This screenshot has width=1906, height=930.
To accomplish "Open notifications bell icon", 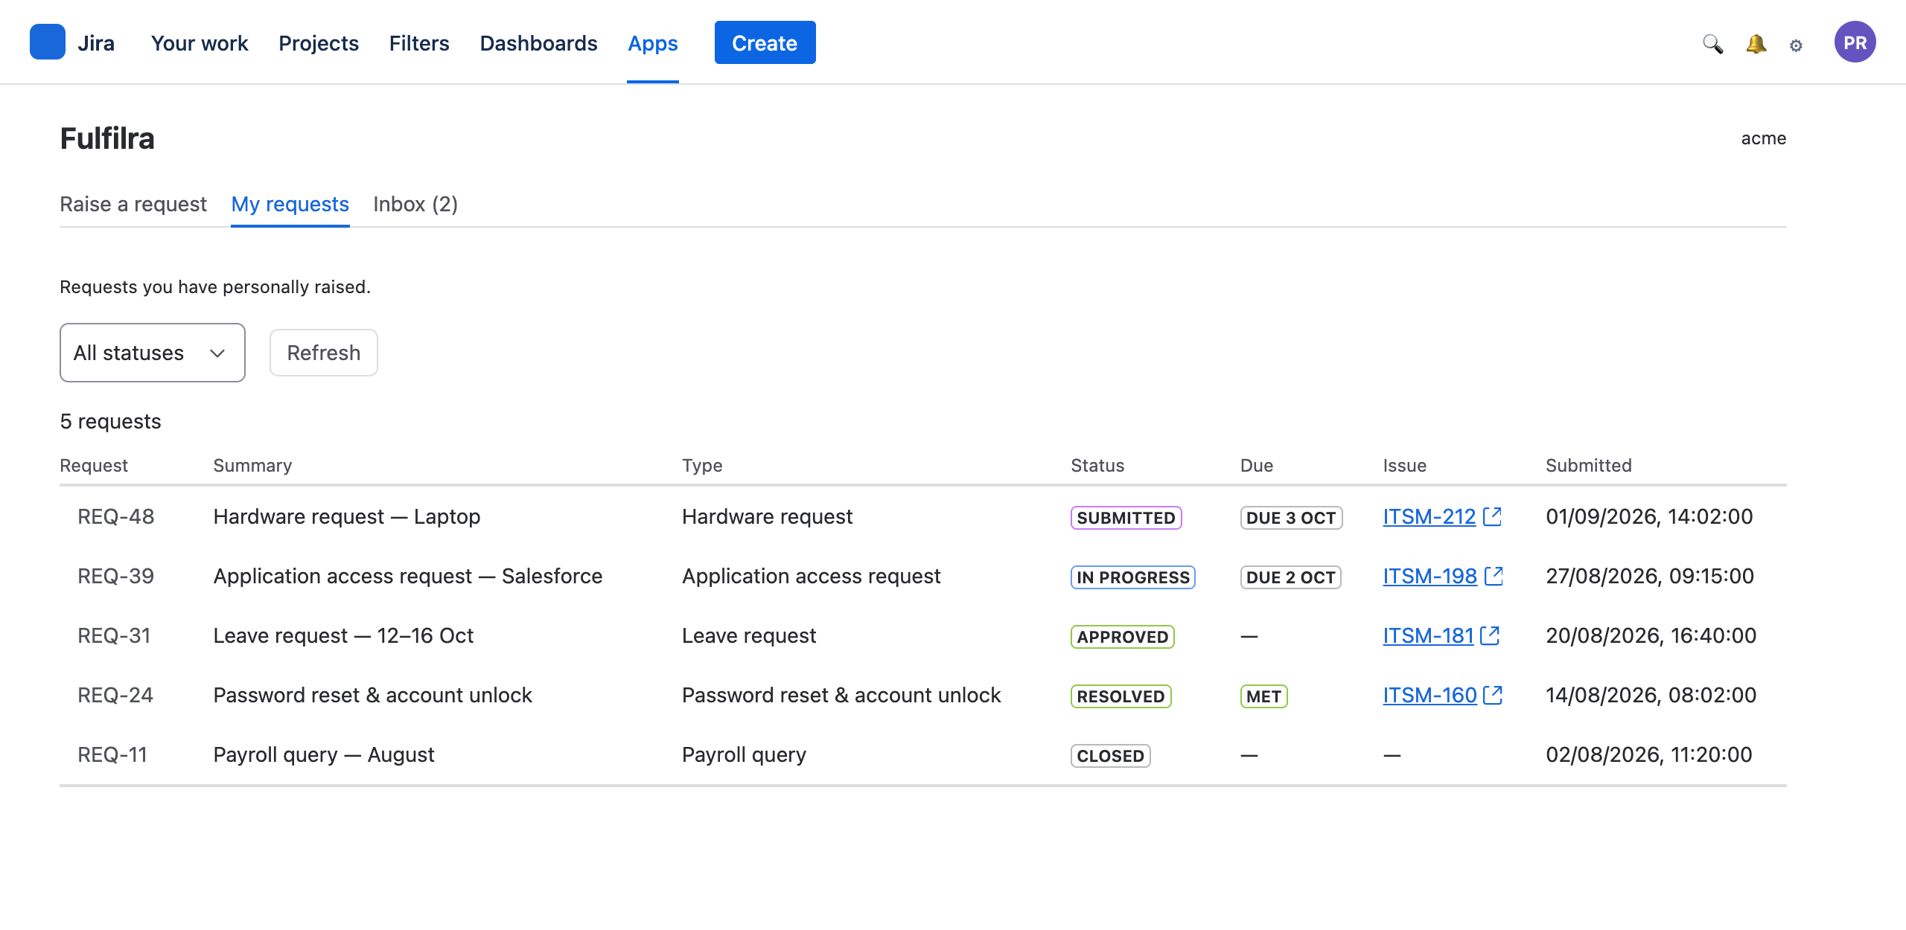I will 1756,44.
